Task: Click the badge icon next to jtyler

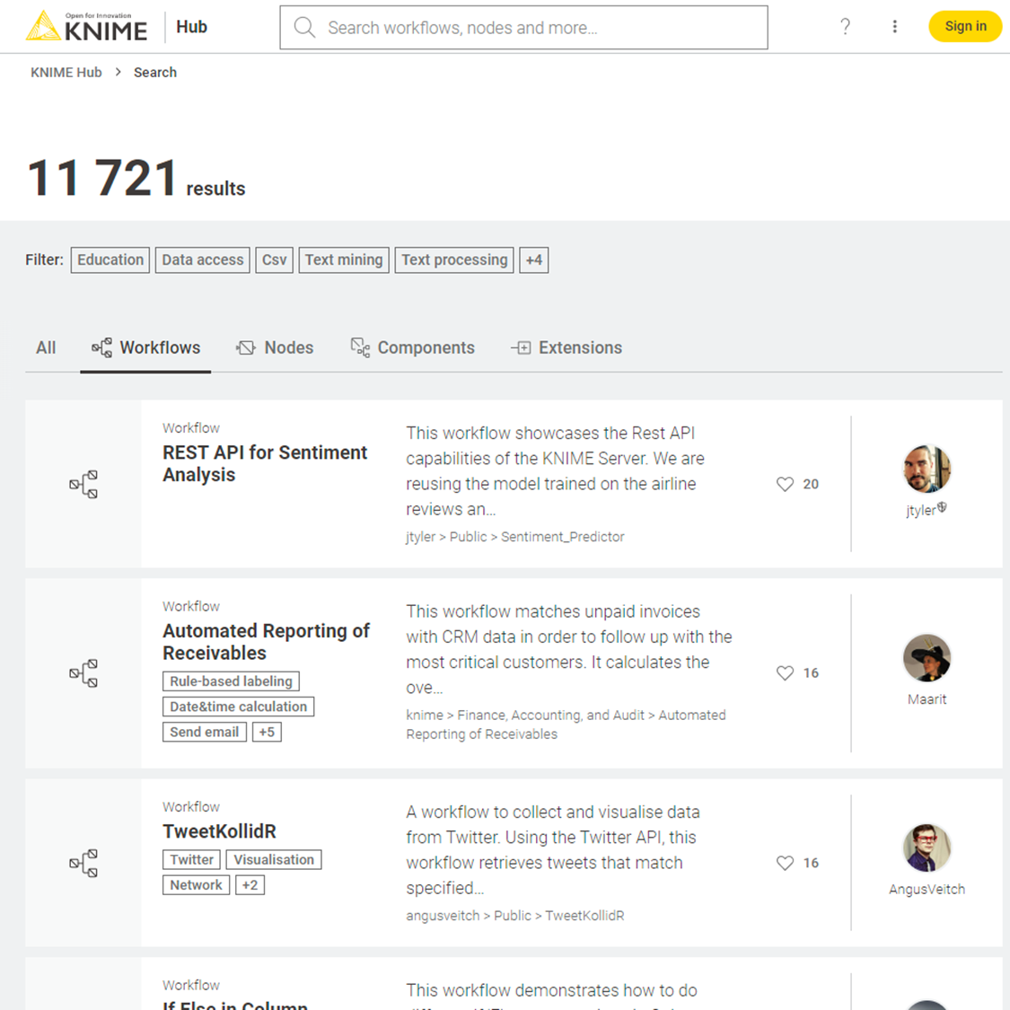Action: [x=942, y=507]
